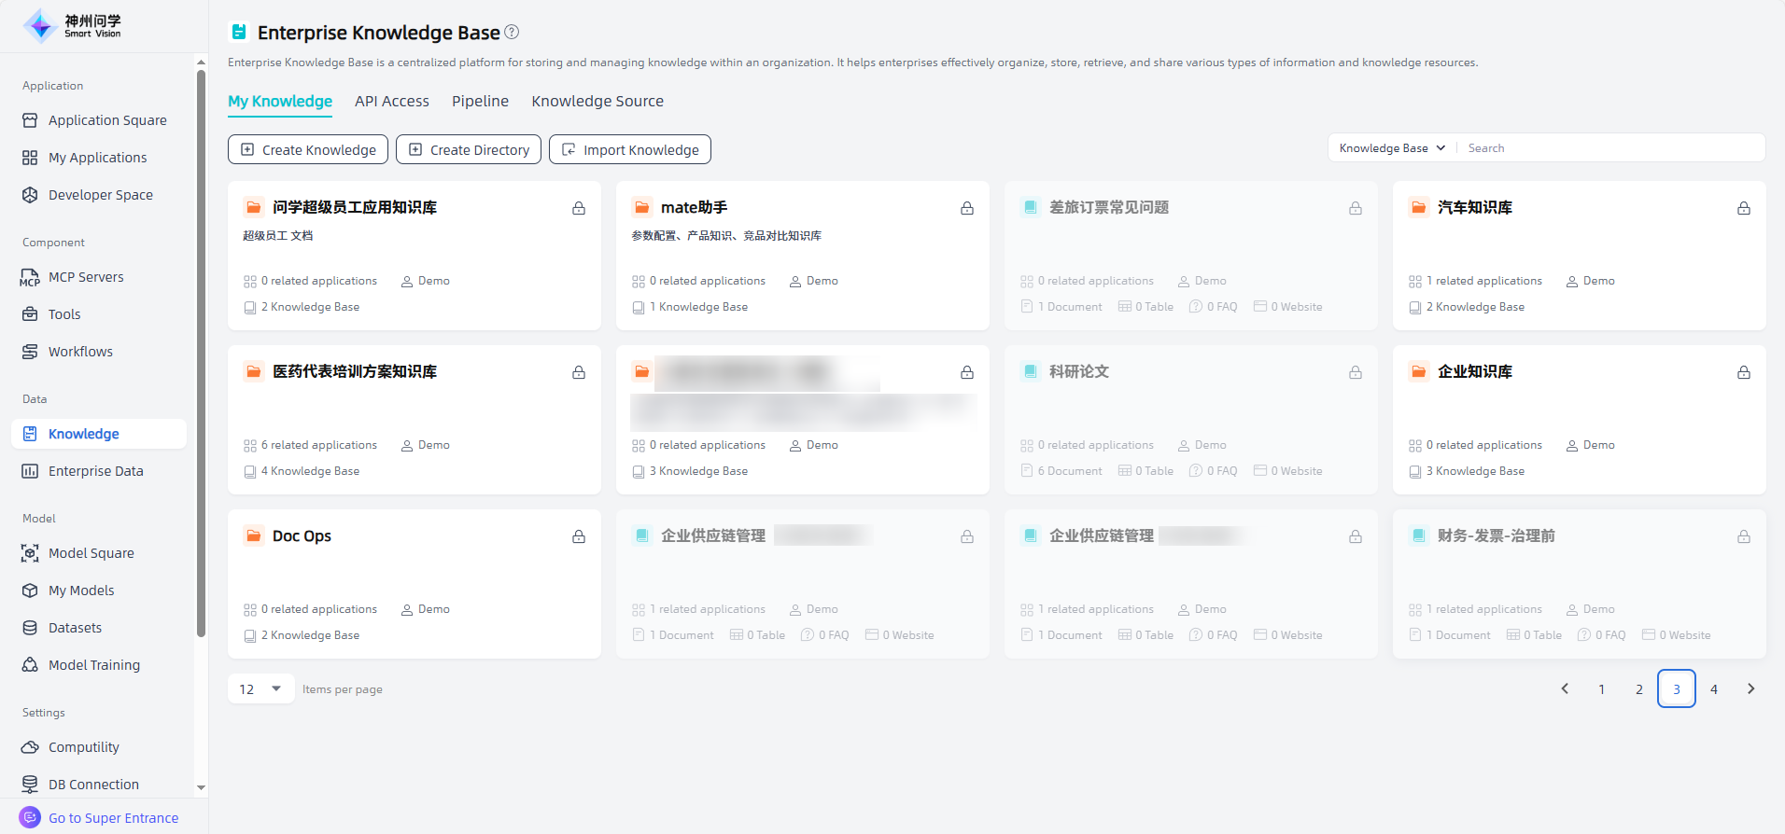Open Model Square in the sidebar
Viewport: 1785px width, 834px height.
point(91,553)
